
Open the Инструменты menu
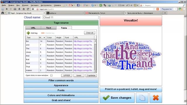[x=46, y=5]
